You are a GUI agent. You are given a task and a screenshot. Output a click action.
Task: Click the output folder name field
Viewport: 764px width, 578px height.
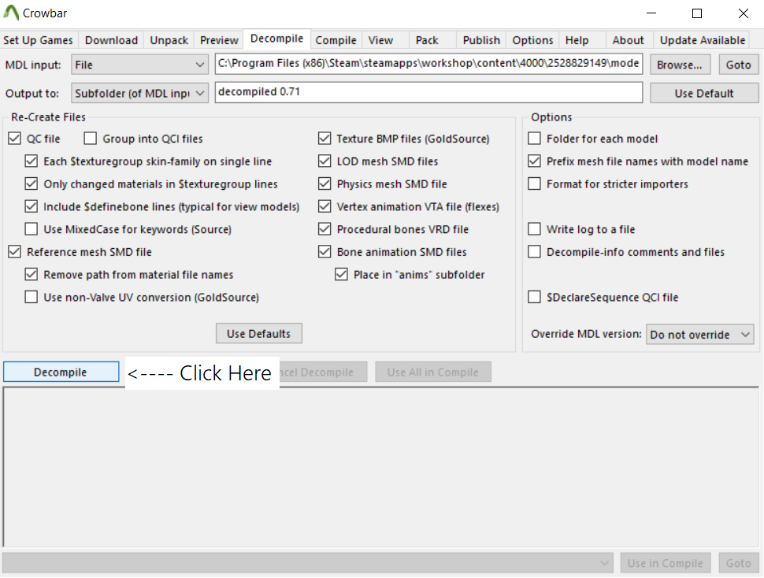pyautogui.click(x=428, y=92)
